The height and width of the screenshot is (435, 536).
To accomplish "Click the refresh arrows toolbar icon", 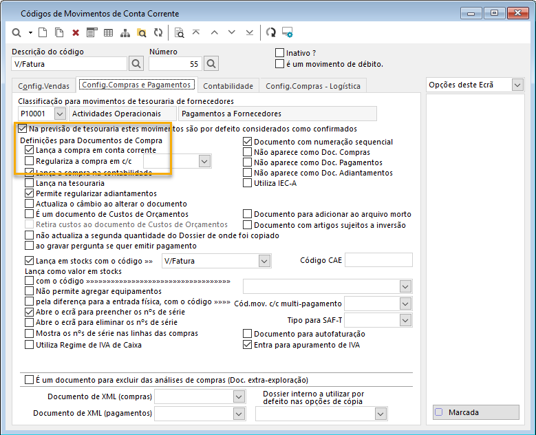I will click(158, 33).
